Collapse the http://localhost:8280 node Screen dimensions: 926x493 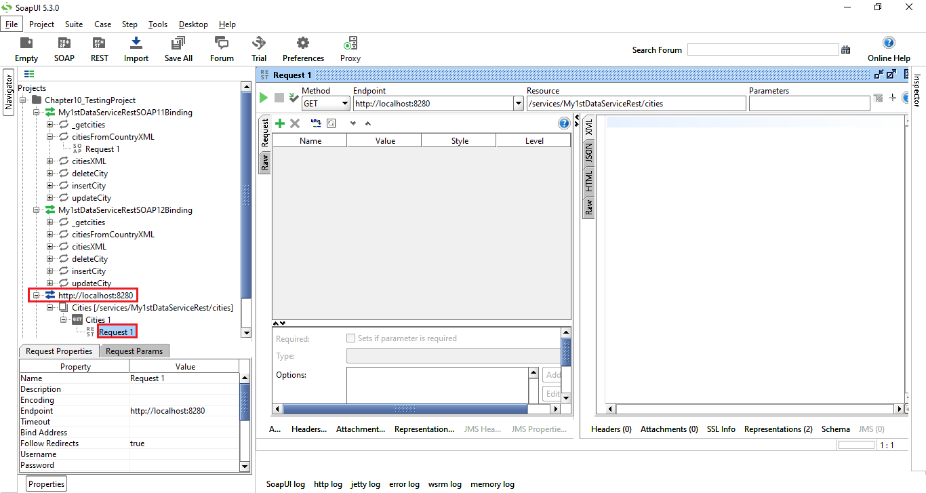pos(36,296)
